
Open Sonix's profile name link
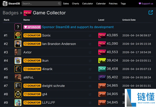46,35
